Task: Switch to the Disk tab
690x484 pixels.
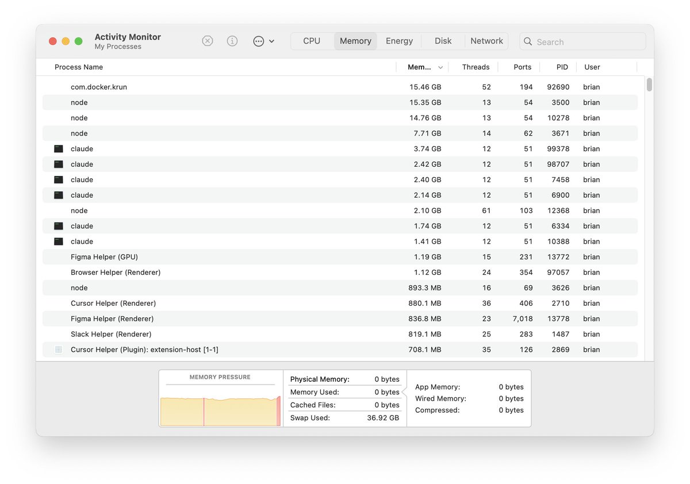Action: tap(443, 41)
